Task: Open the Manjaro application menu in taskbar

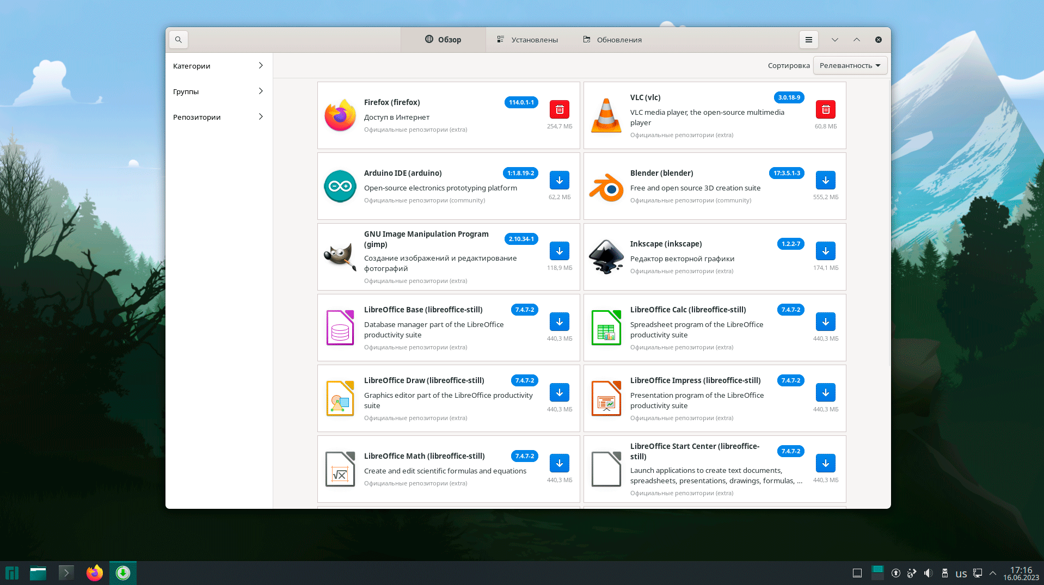Action: point(12,573)
